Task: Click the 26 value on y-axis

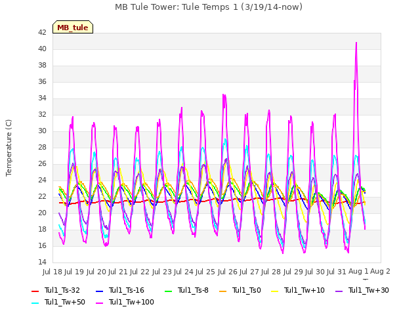Action: (42, 163)
